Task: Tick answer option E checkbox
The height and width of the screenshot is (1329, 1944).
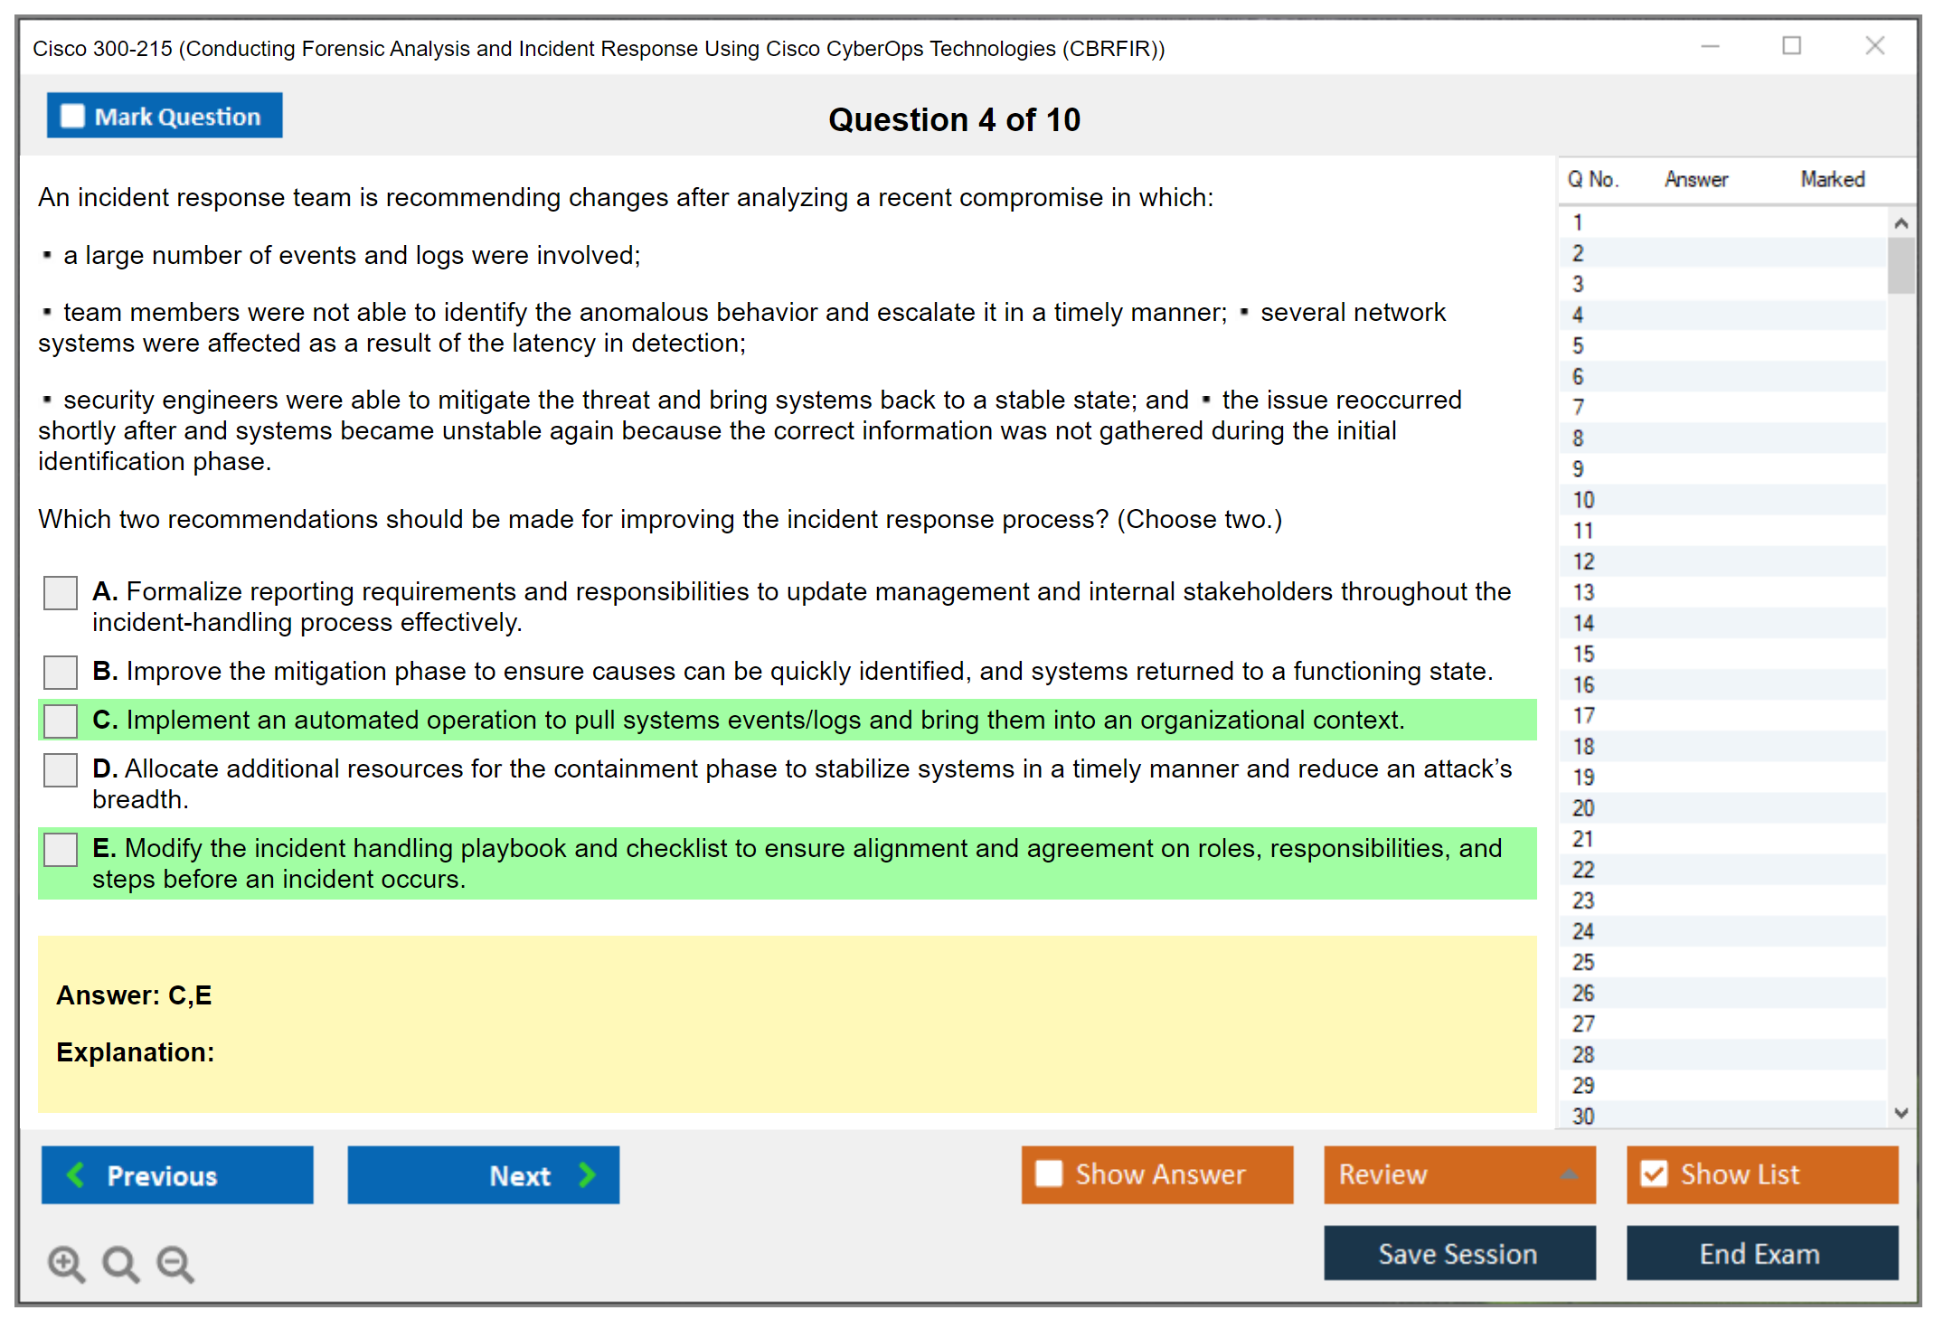Action: (61, 849)
